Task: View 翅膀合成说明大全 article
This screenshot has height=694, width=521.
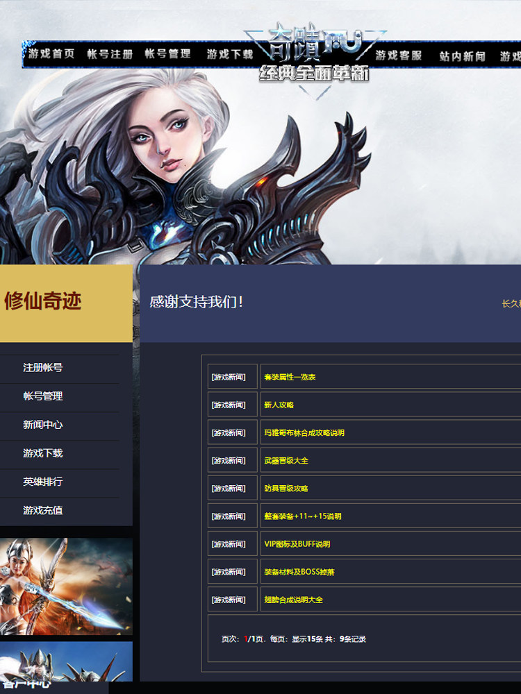Action: coord(293,600)
